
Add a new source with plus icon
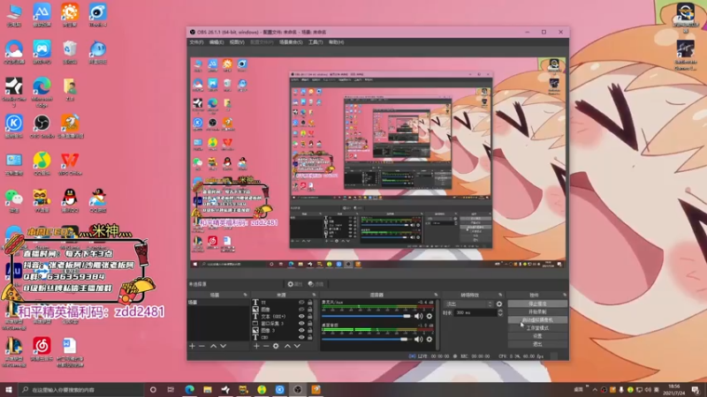pos(256,346)
